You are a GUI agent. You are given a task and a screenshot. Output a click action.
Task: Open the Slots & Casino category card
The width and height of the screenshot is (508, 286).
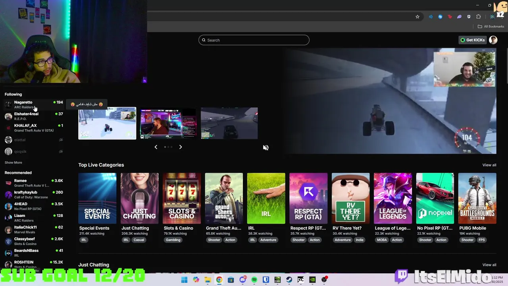(182, 198)
